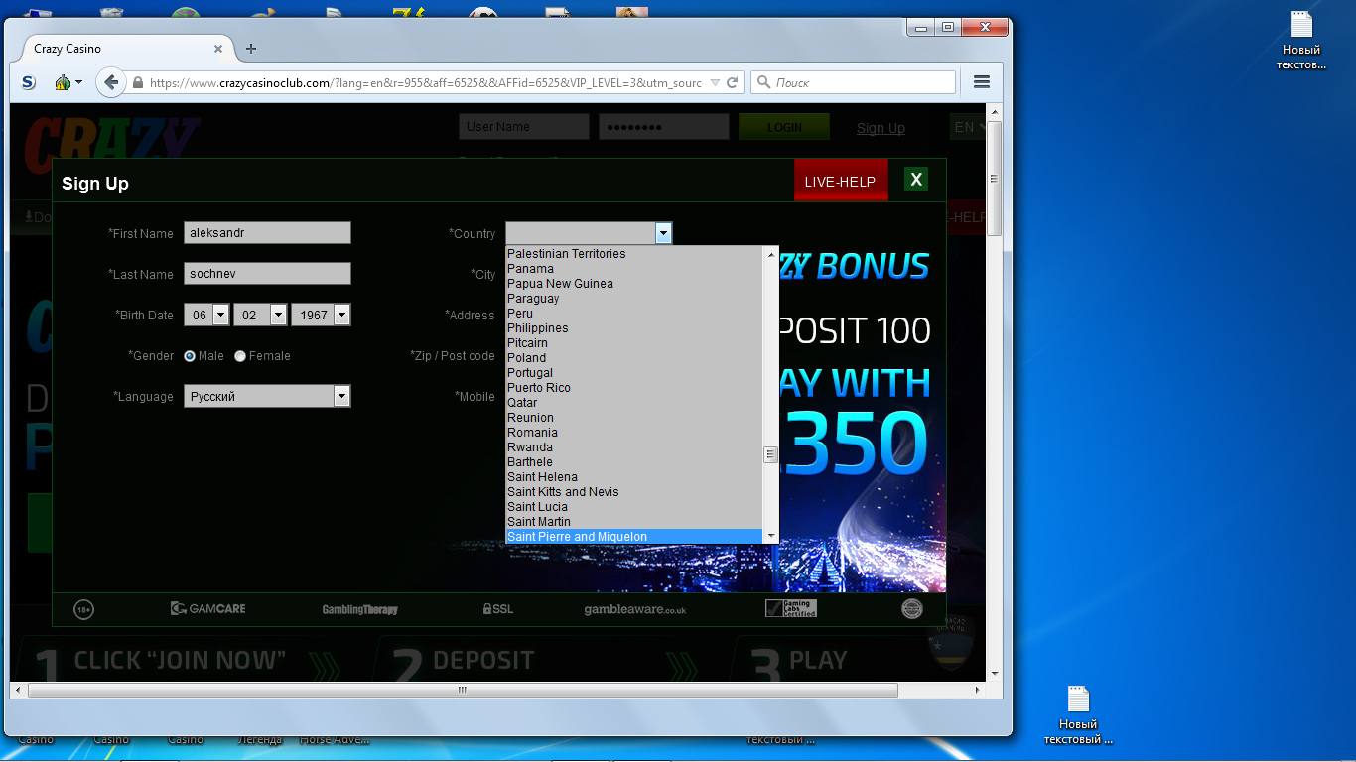Choose Paraguay in the country list

[634, 299]
